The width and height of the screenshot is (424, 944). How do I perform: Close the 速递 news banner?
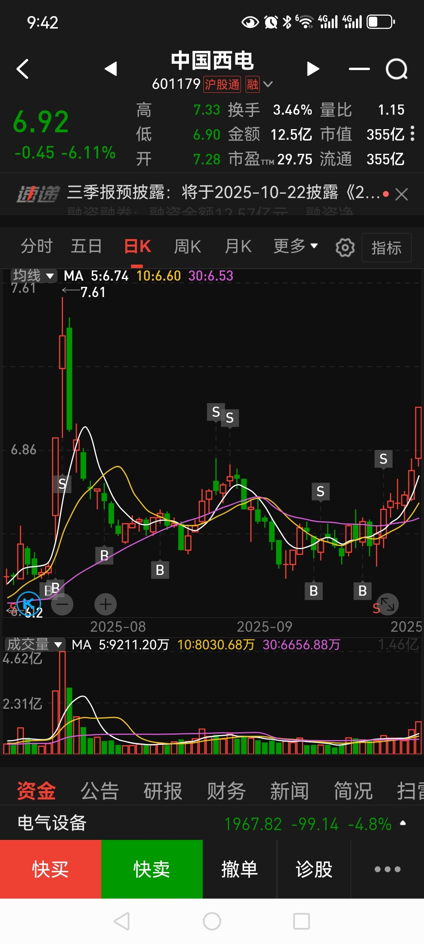click(x=401, y=194)
